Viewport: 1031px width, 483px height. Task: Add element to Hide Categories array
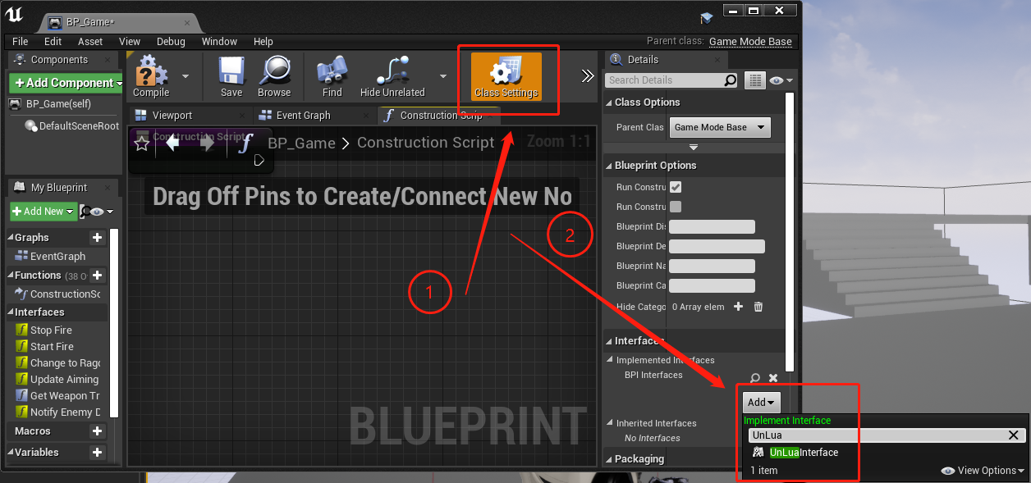coord(738,307)
